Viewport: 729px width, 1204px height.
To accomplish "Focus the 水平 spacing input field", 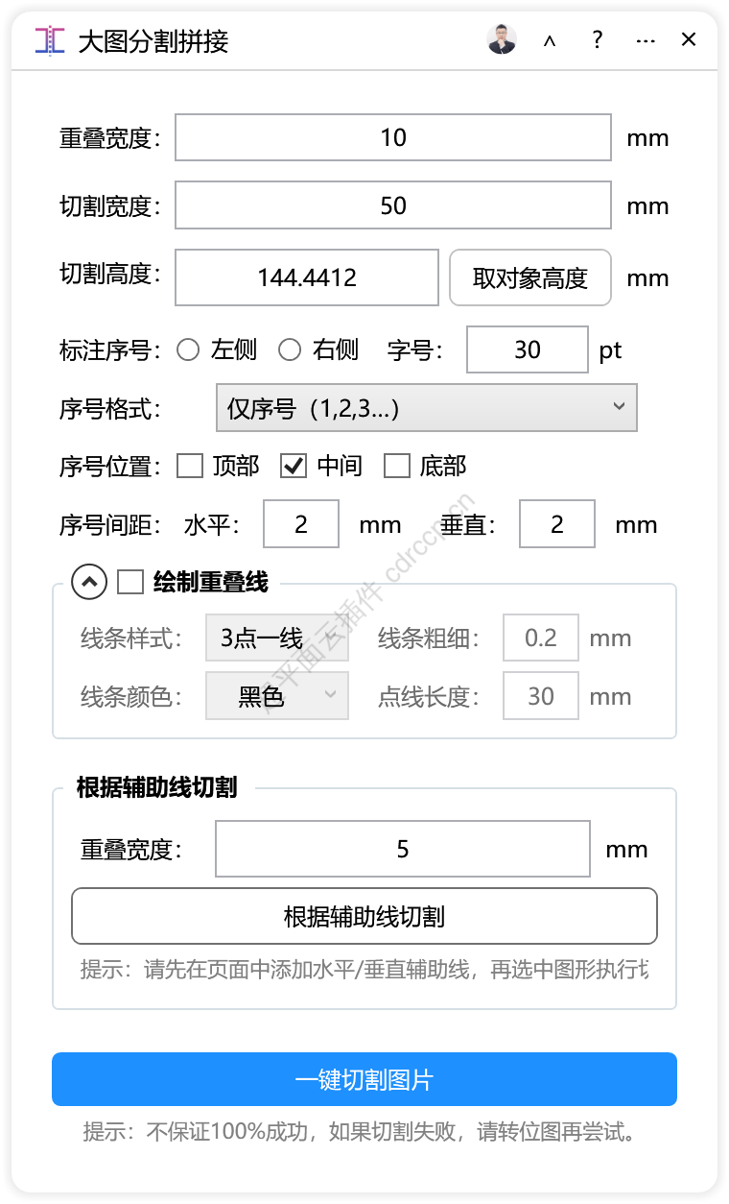I will click(301, 524).
